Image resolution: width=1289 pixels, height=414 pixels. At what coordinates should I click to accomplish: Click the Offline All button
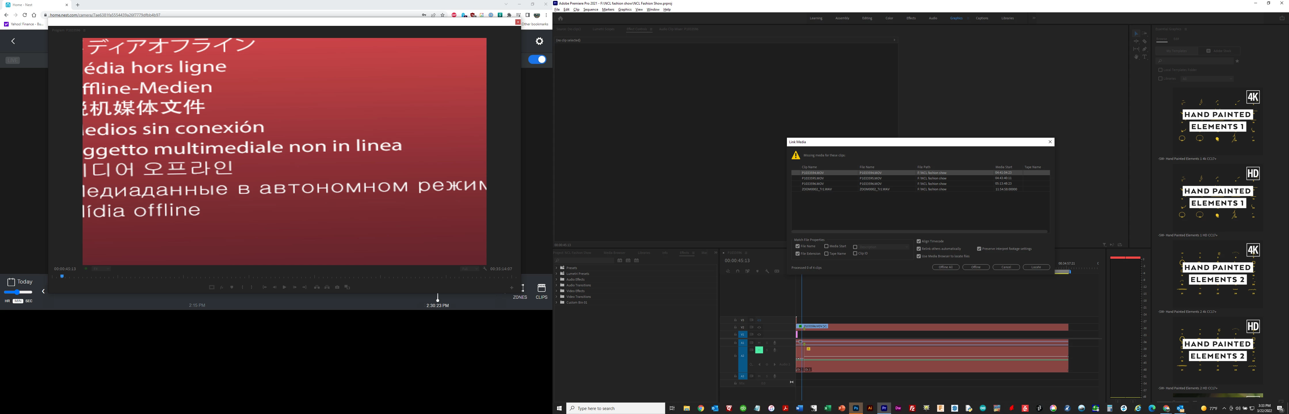(x=945, y=267)
